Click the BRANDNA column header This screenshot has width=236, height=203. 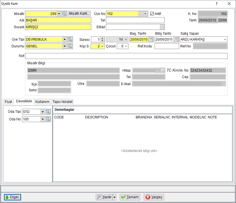click(144, 117)
